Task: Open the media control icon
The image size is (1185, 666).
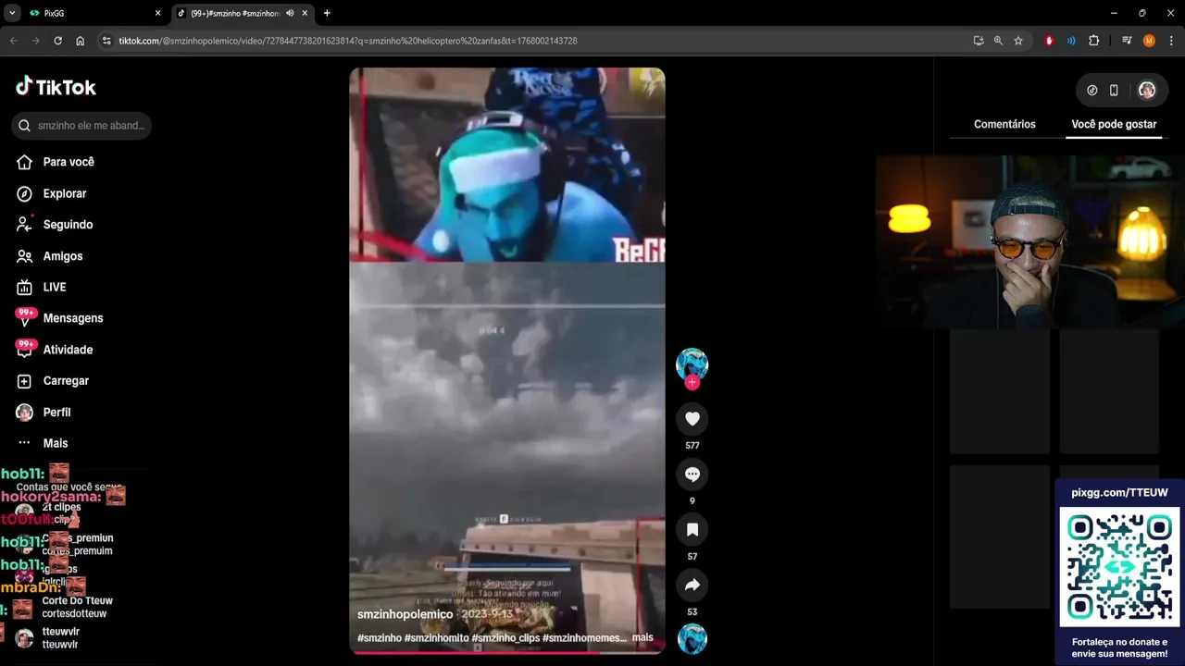Action: click(1127, 41)
